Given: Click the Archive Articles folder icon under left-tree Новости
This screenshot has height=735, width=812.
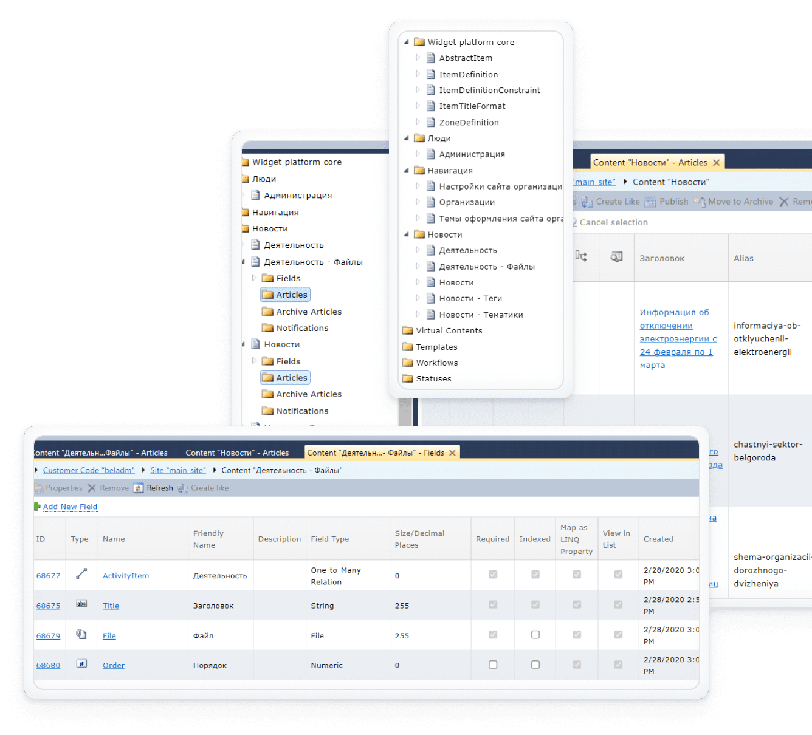Looking at the screenshot, I should (267, 394).
